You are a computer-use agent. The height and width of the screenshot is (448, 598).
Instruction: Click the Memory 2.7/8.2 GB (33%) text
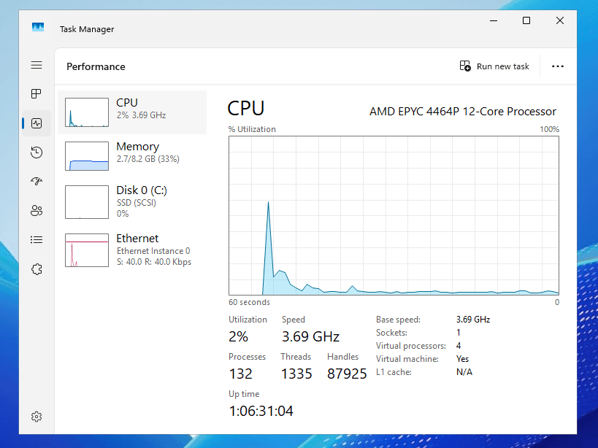pyautogui.click(x=148, y=159)
